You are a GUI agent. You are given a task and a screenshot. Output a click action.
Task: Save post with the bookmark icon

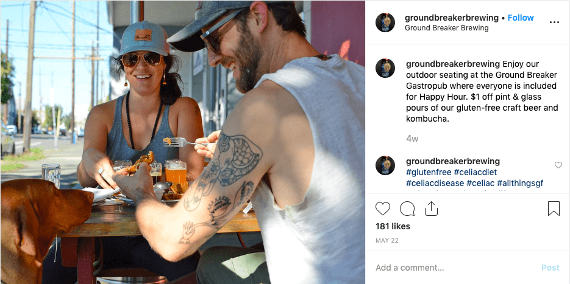554,209
